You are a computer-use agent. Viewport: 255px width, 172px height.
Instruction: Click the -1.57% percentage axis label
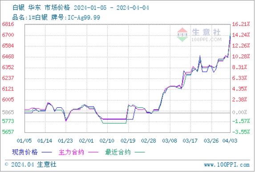241,121
